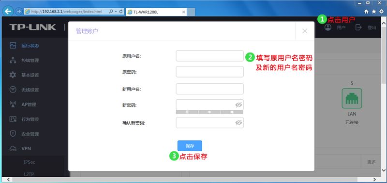Close the TL-WVR1200L browser tab
This screenshot has height=183, width=387.
point(183,12)
